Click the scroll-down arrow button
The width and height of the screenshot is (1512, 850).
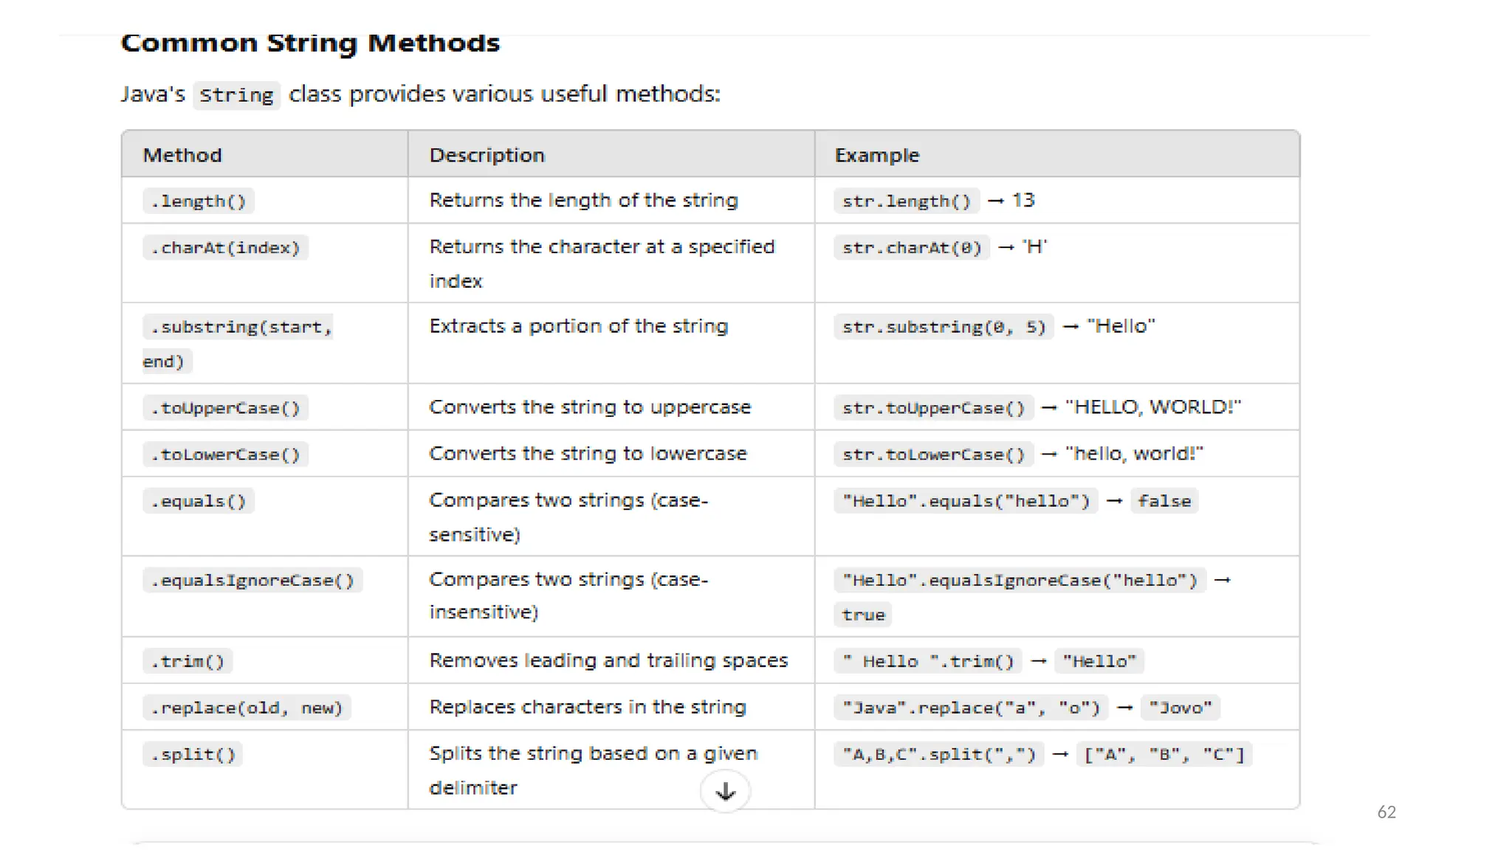point(725,791)
